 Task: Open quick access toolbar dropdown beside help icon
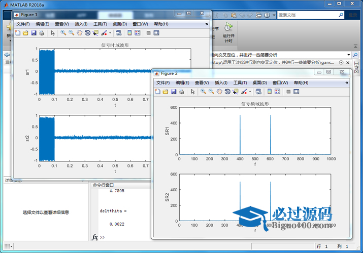pos(274,15)
